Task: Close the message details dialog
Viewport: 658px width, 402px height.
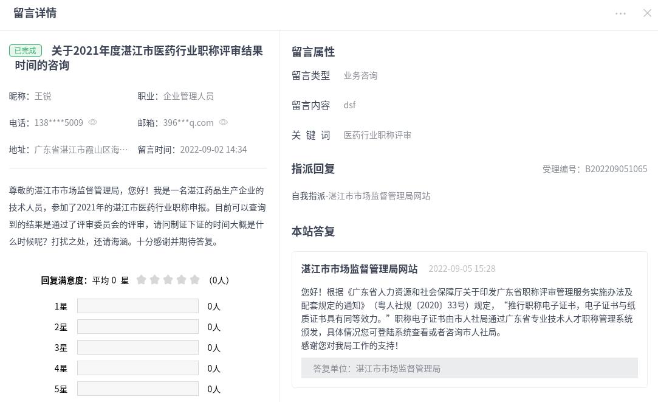Action: tap(647, 13)
